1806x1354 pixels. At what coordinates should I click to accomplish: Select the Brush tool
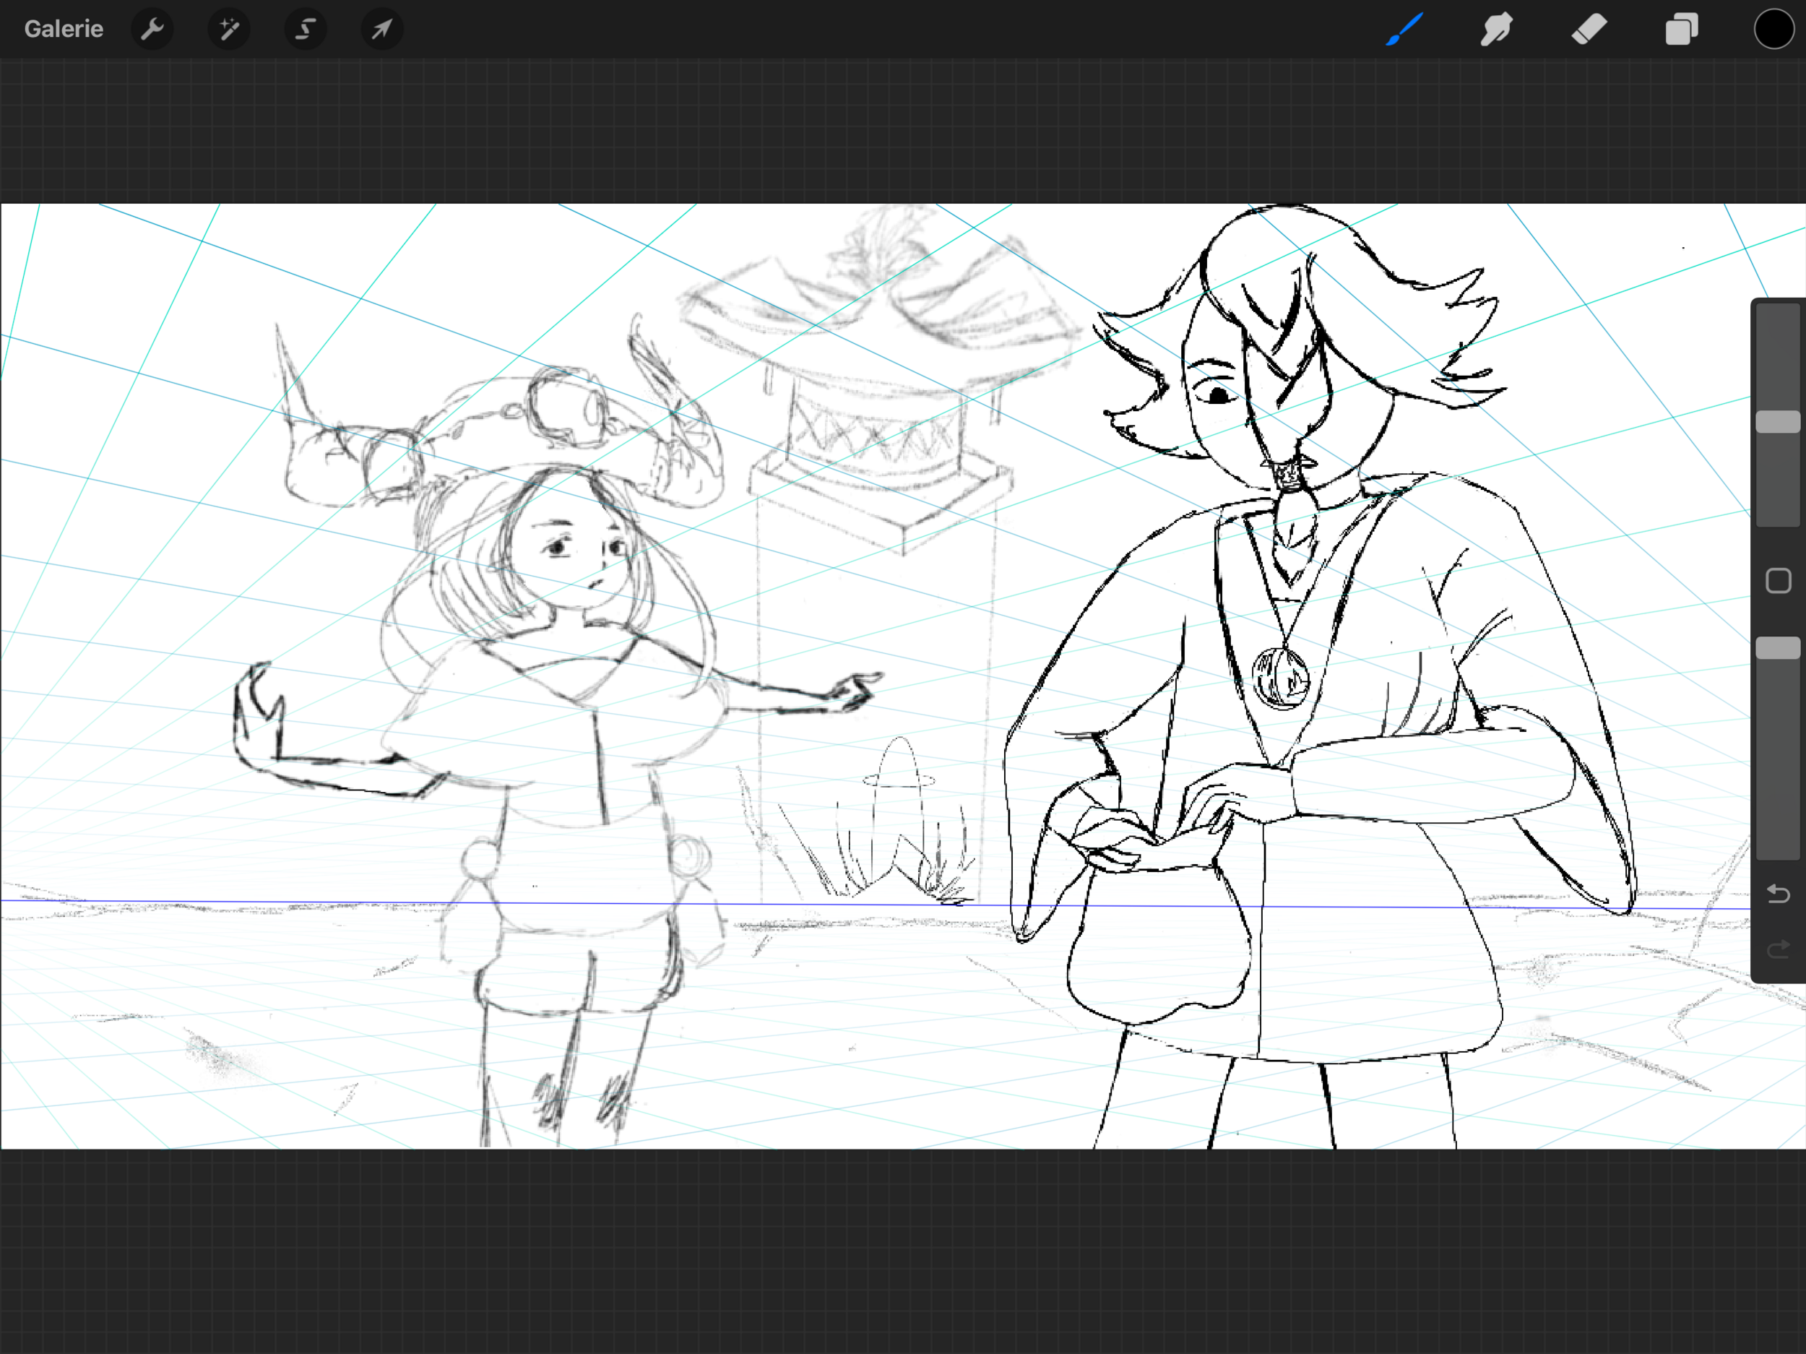tap(1404, 30)
